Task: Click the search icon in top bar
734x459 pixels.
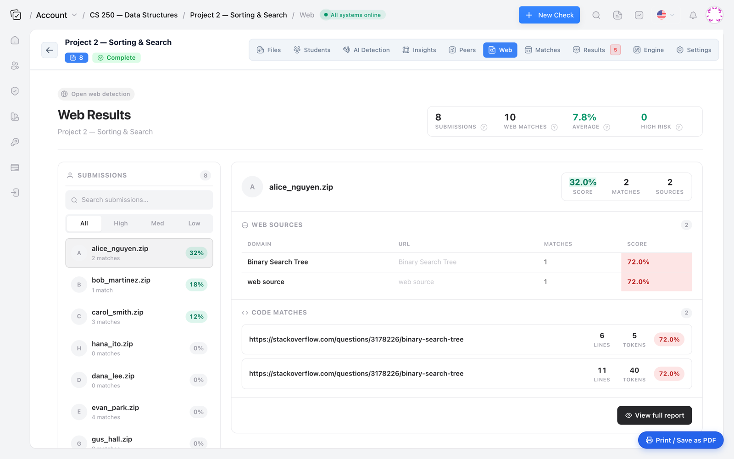Action: [x=596, y=15]
